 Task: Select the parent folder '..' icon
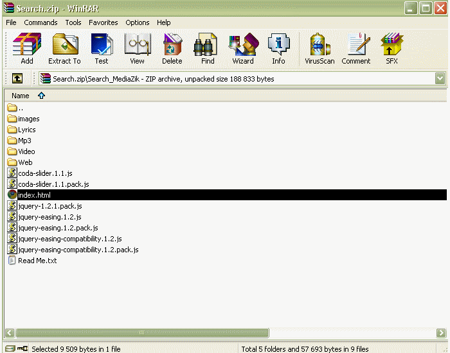point(12,108)
